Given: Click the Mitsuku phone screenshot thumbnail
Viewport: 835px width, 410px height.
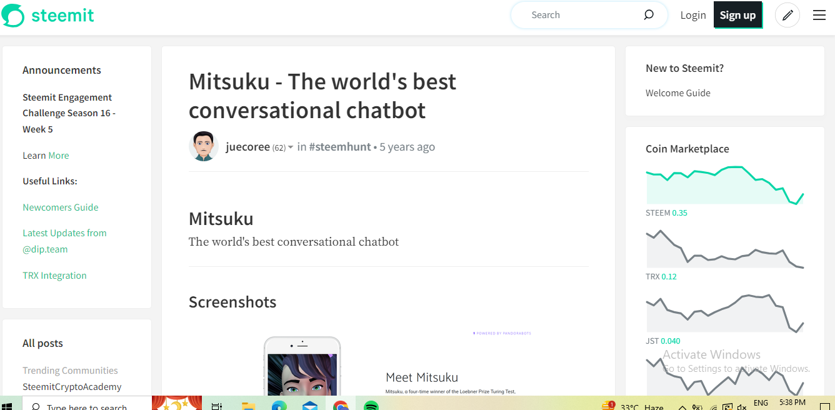Looking at the screenshot, I should pyautogui.click(x=302, y=373).
